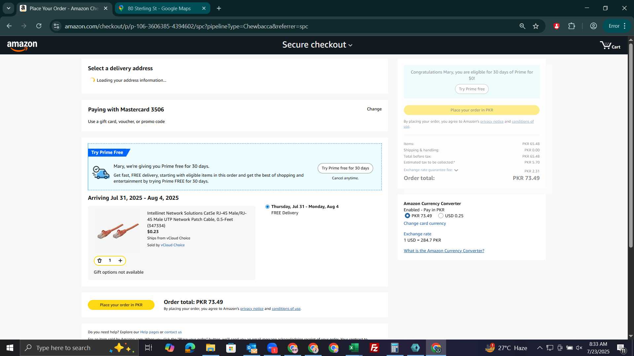Viewport: 634px width, 356px height.
Task: Click the network patch cable thumbnail
Action: pos(118,231)
